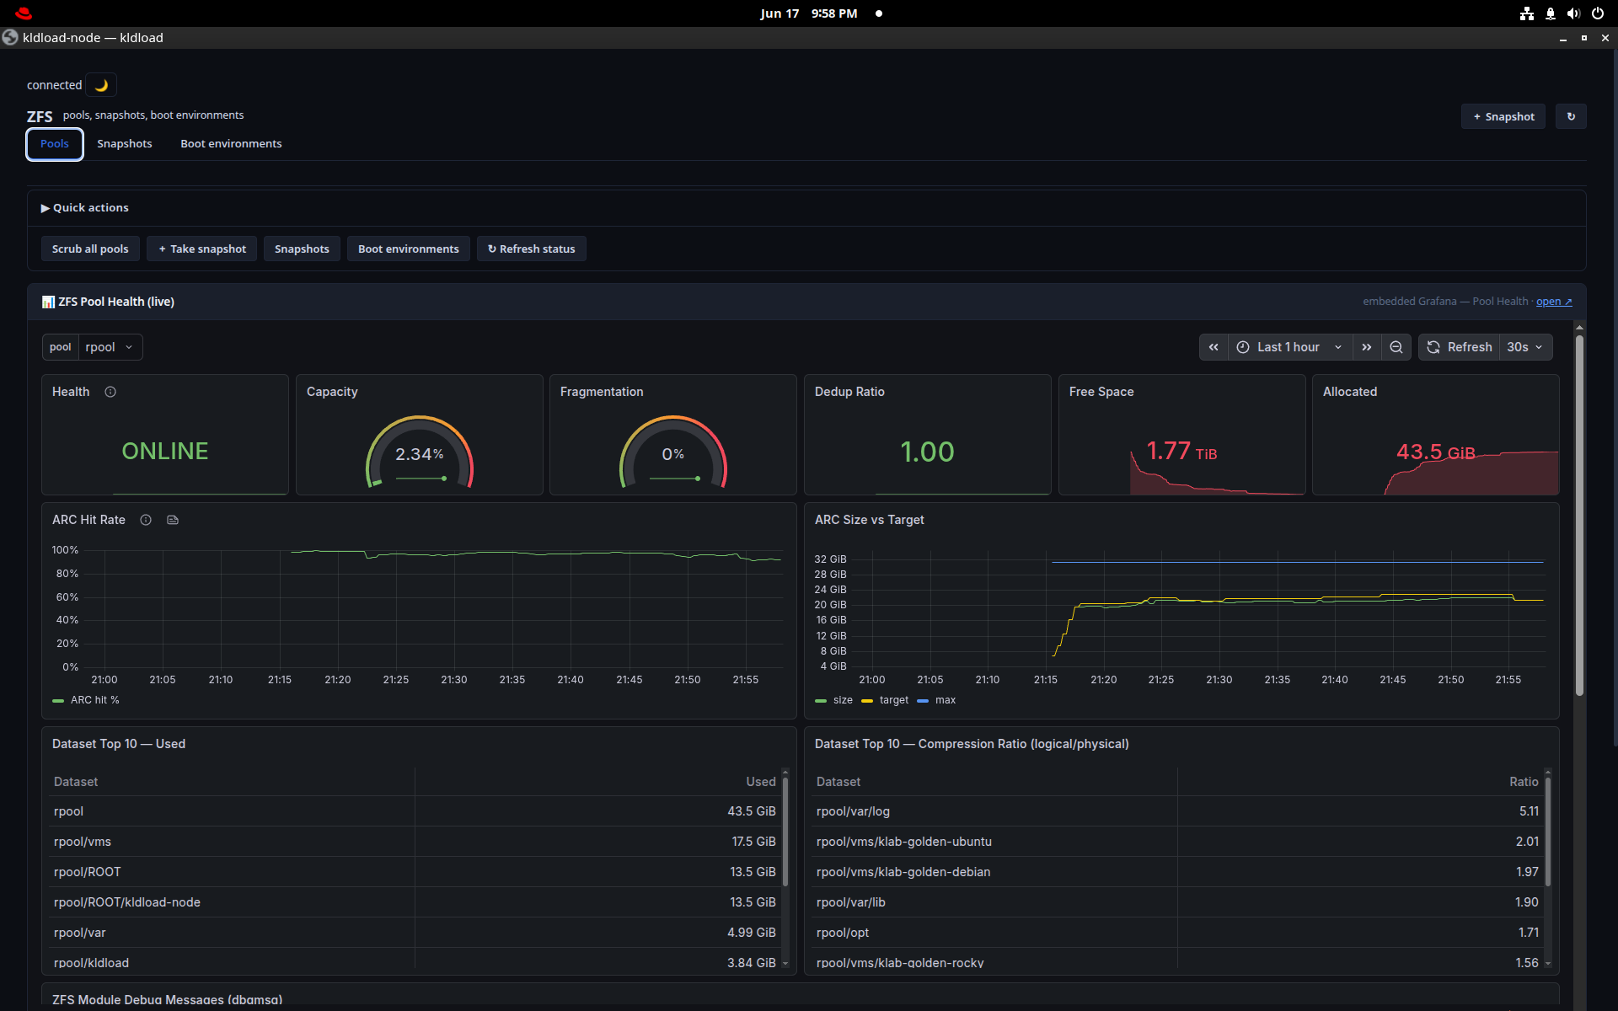Open Snapshots from quick actions
This screenshot has width=1618, height=1011.
point(302,249)
